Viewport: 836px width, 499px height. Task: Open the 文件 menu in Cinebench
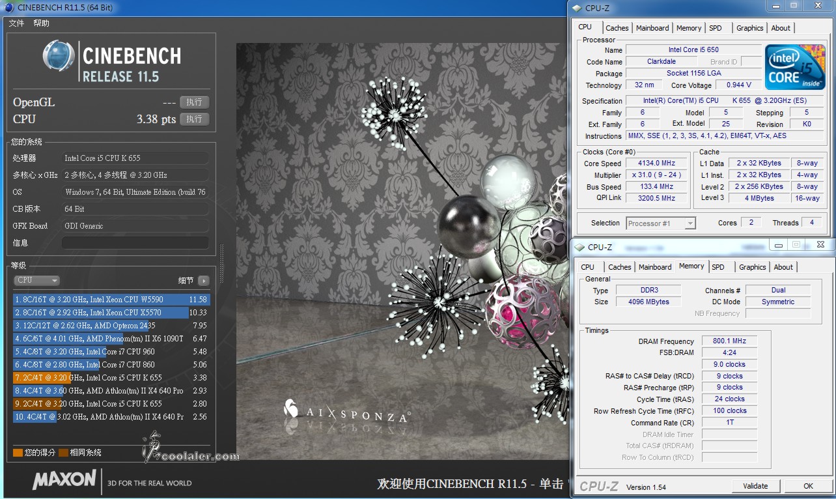point(16,23)
